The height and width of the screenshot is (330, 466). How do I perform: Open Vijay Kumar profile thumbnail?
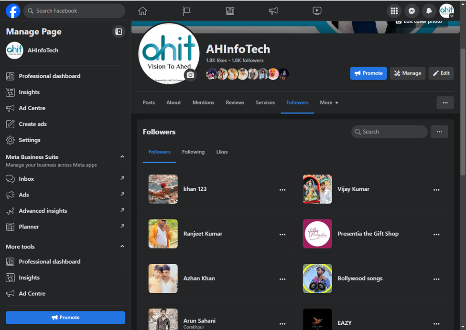tap(317, 189)
